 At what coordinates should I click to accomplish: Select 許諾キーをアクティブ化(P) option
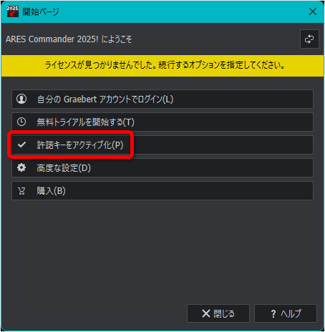point(162,145)
